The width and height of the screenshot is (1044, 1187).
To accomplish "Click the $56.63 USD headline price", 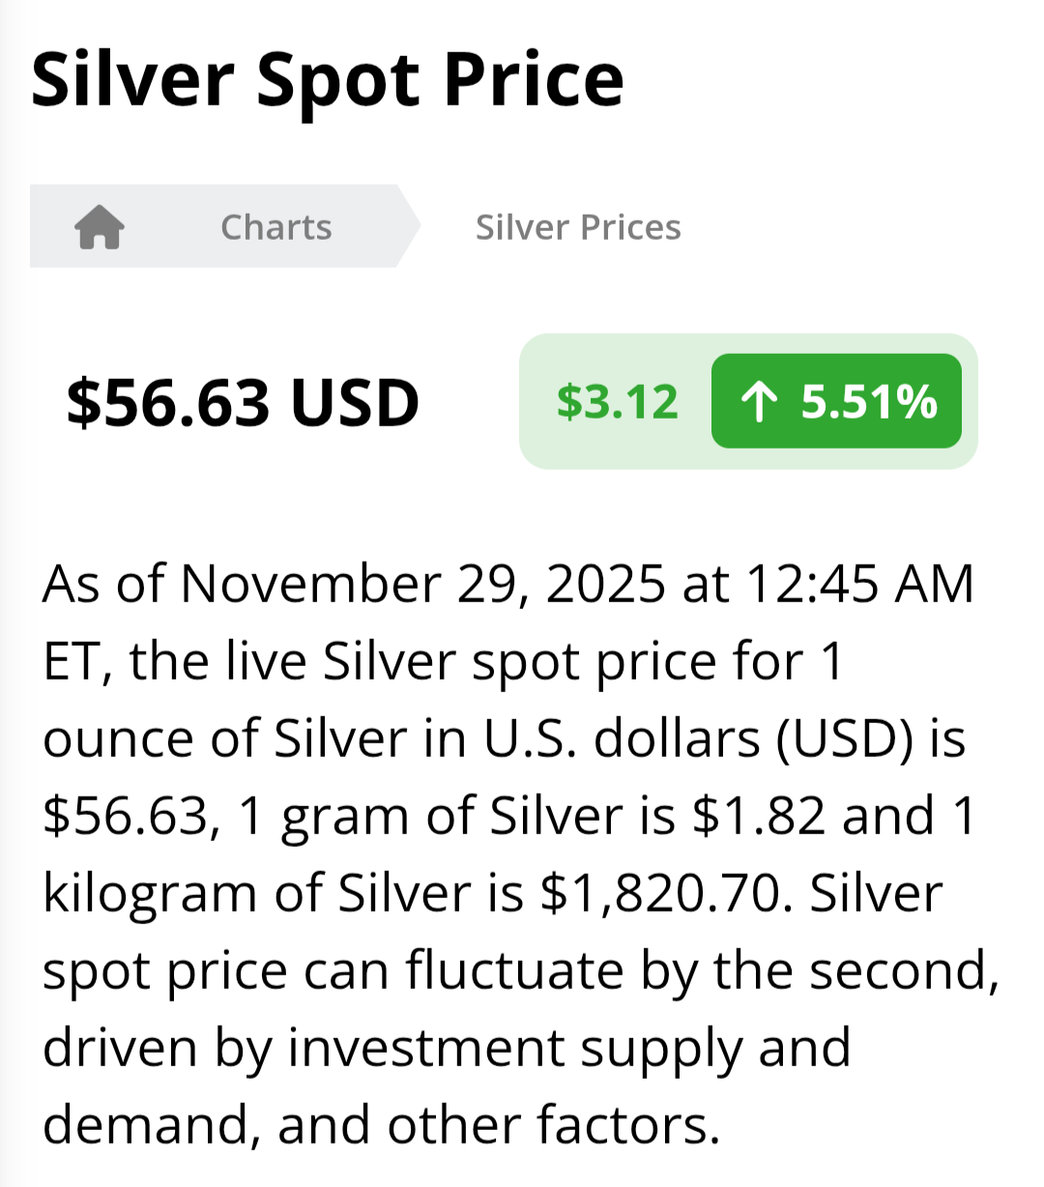I will pos(243,402).
